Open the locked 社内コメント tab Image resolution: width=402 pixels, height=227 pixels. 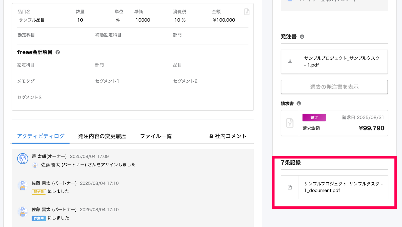point(228,136)
